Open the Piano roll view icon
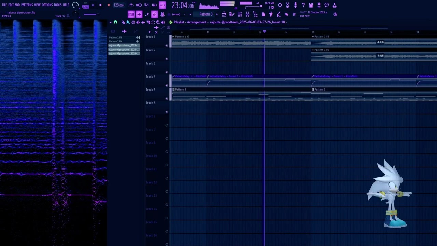 point(232,14)
